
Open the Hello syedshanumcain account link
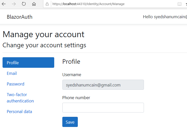click(165, 17)
